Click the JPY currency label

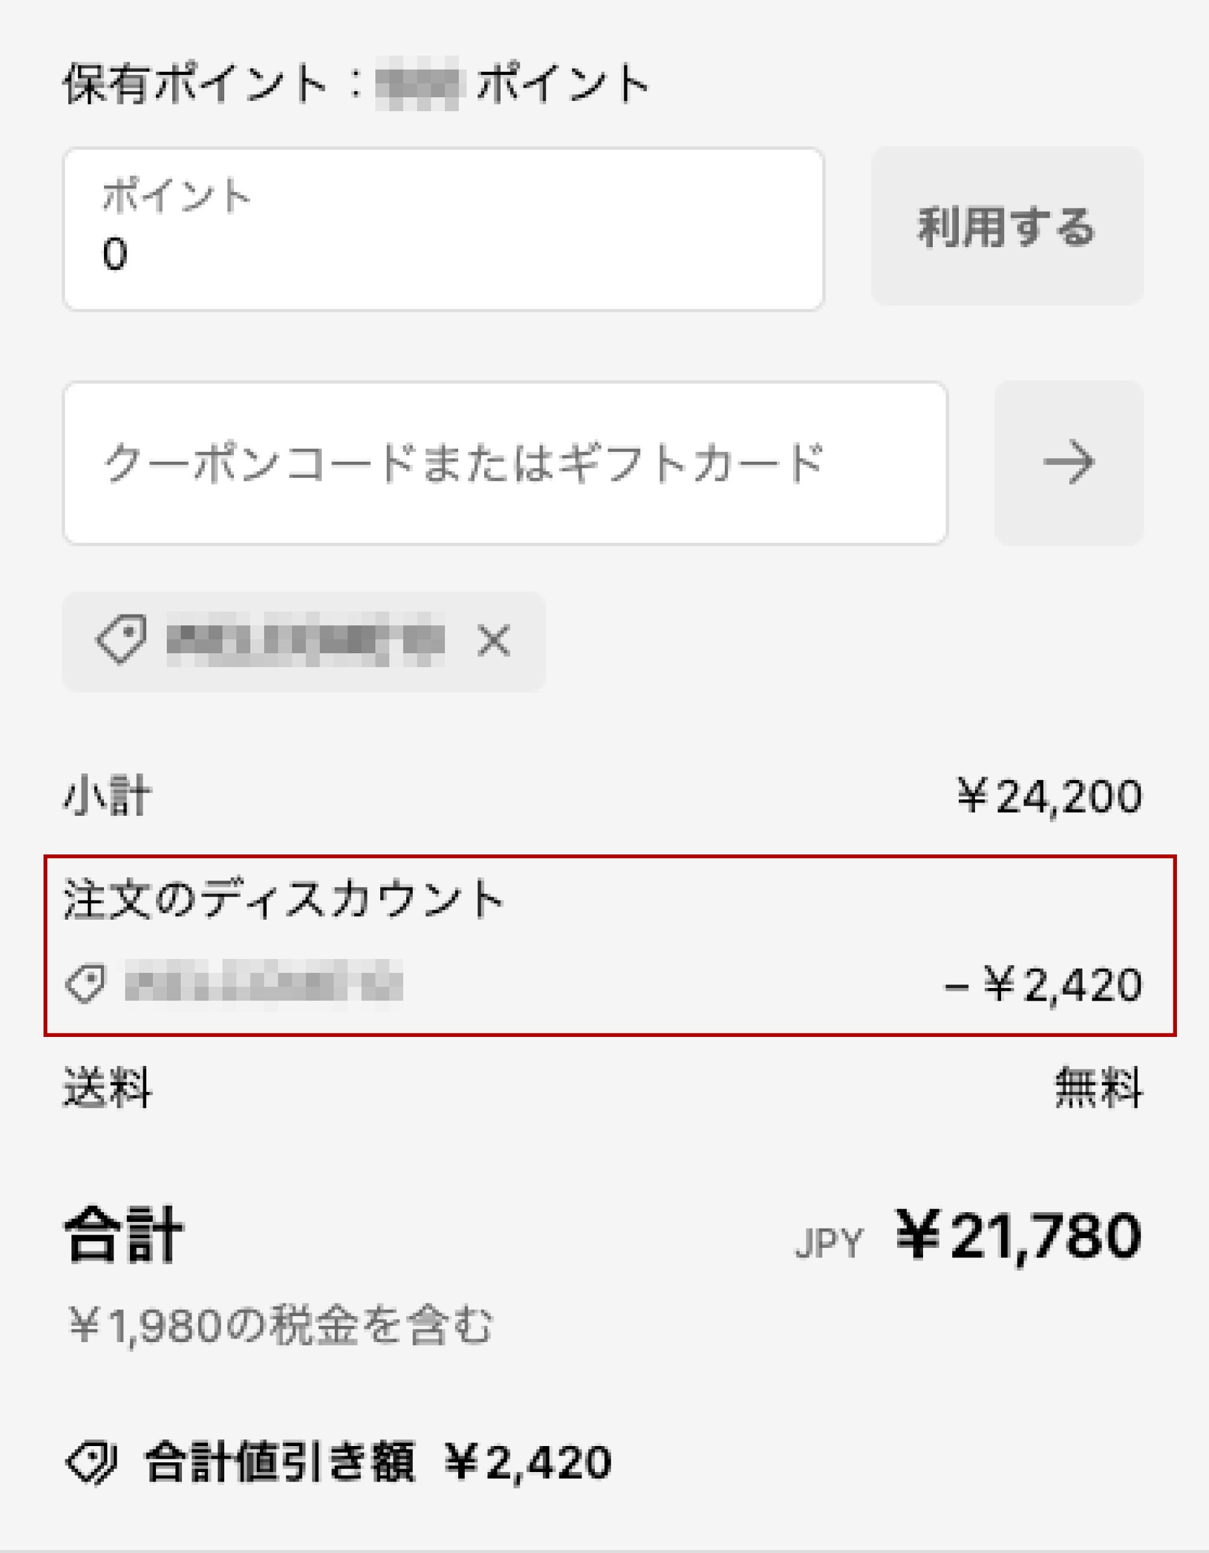click(x=829, y=1243)
